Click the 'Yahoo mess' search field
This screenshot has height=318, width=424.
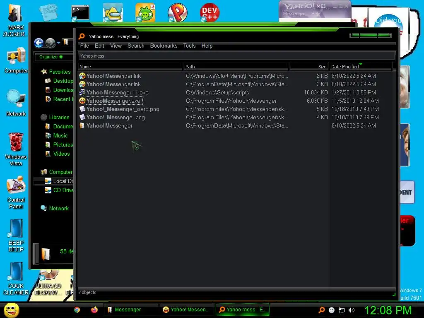coord(236,56)
